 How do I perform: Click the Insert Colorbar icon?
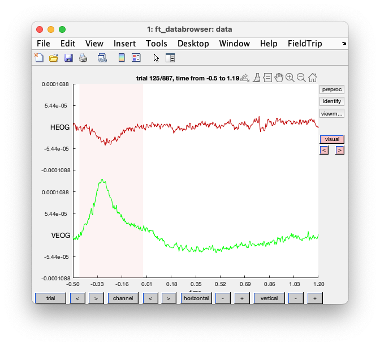coord(121,58)
